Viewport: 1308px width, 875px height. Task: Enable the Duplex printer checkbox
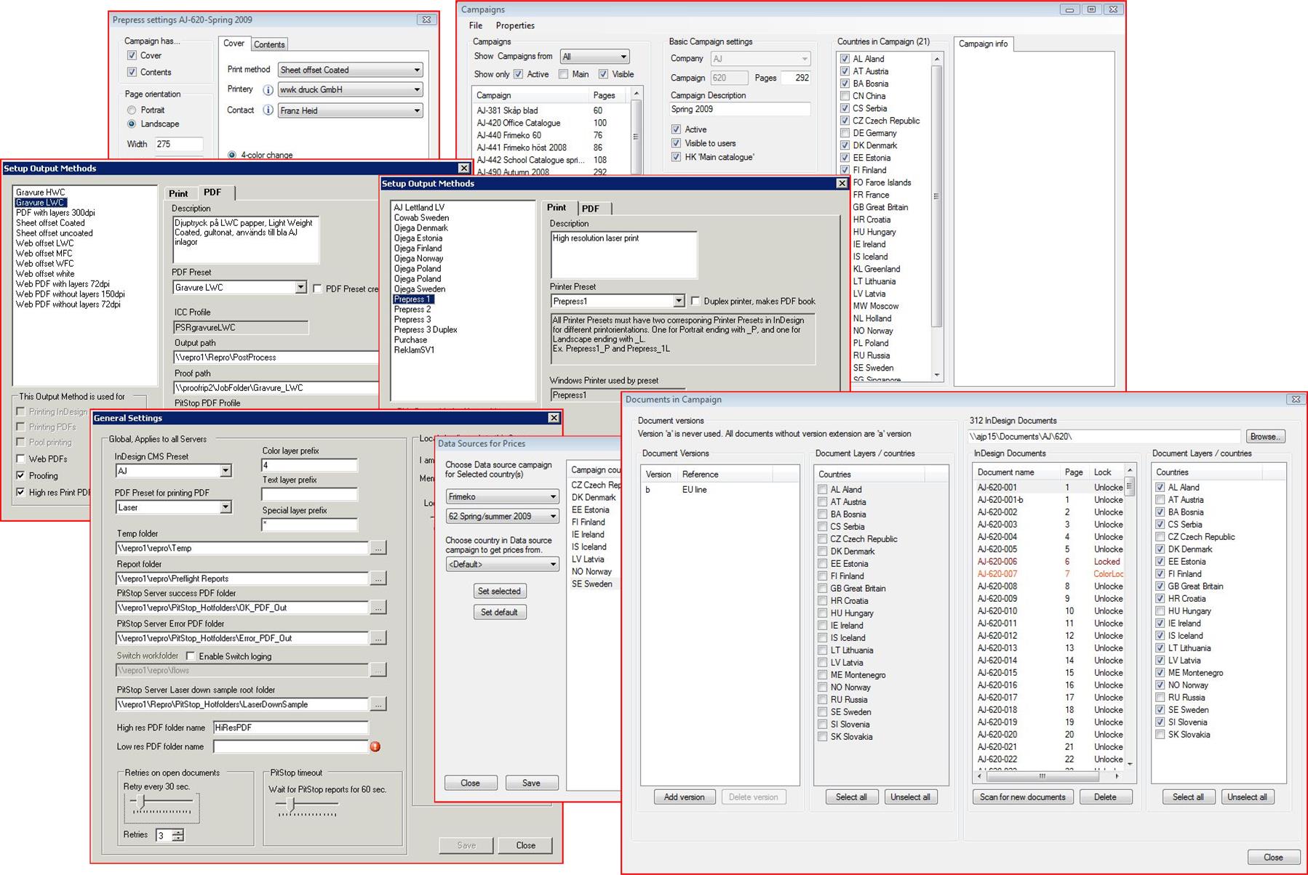pos(695,301)
